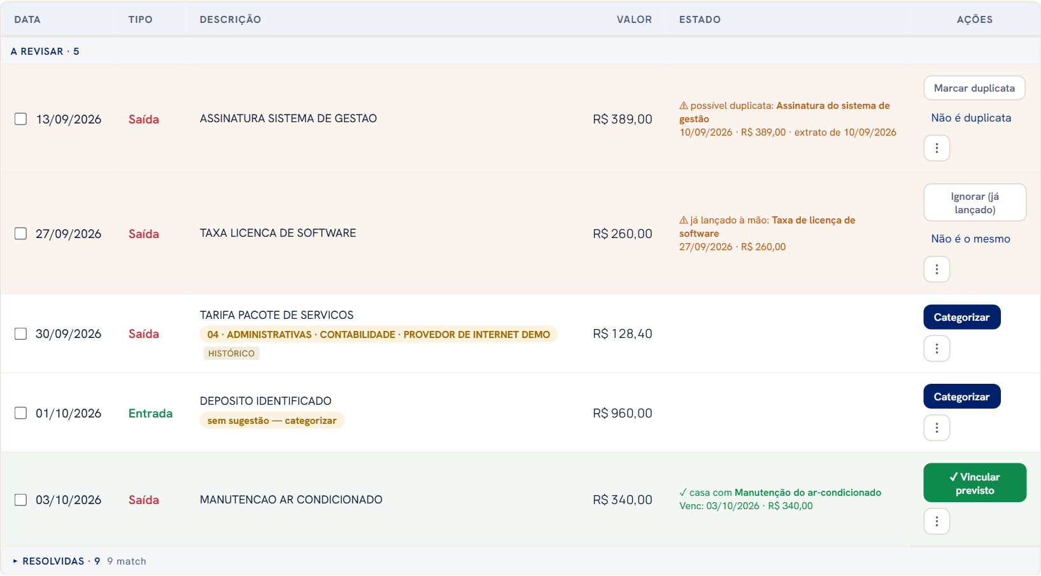Click the possível duplicata warning text
Viewport: 1041px width, 576px height.
coord(788,119)
